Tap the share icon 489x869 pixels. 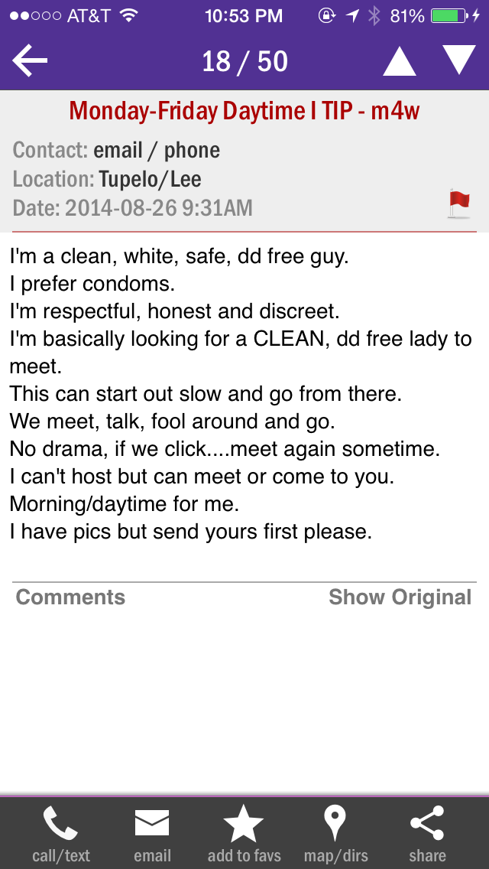pyautogui.click(x=427, y=823)
